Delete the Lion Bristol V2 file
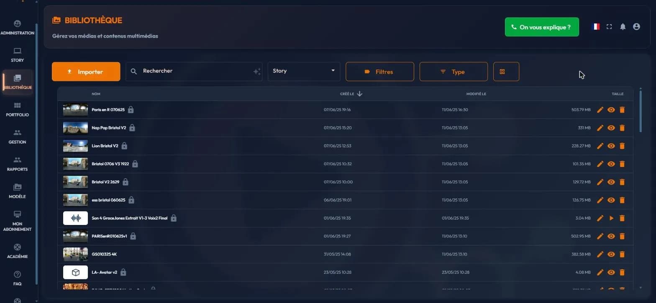Viewport: 656px width, 303px height. pos(622,146)
